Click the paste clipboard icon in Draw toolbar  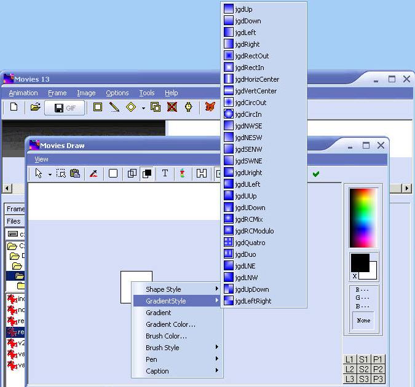[75, 174]
